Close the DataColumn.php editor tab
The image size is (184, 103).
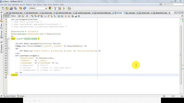pos(25,13)
